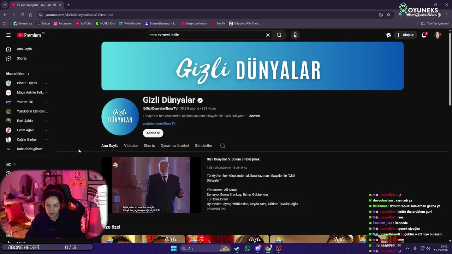Switch to the Gönderiler tab
452x254 pixels.
(203, 146)
